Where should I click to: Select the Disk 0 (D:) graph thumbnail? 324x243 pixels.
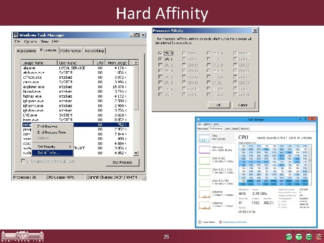(204, 161)
